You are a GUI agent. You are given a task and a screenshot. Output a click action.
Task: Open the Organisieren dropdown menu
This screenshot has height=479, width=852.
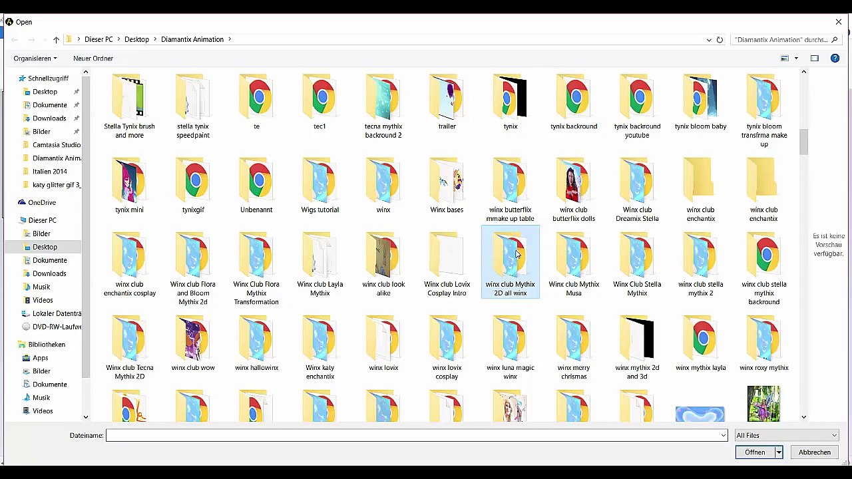(35, 59)
